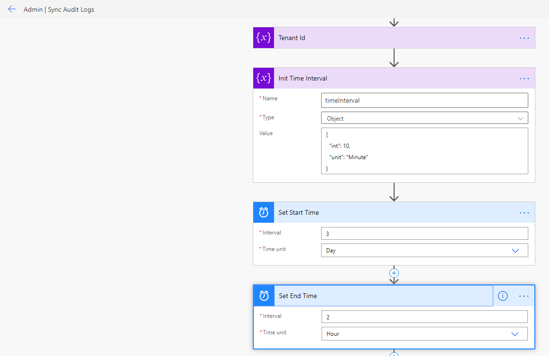549x356 pixels.
Task: Click the clock icon on Set Start Time
Action: pyautogui.click(x=263, y=212)
